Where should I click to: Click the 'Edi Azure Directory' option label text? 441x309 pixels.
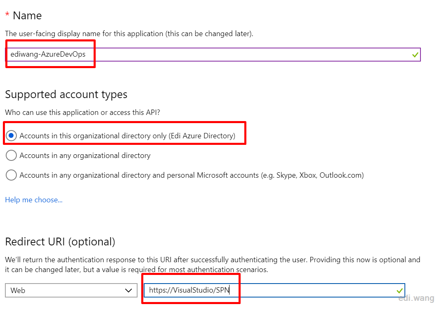pos(127,136)
